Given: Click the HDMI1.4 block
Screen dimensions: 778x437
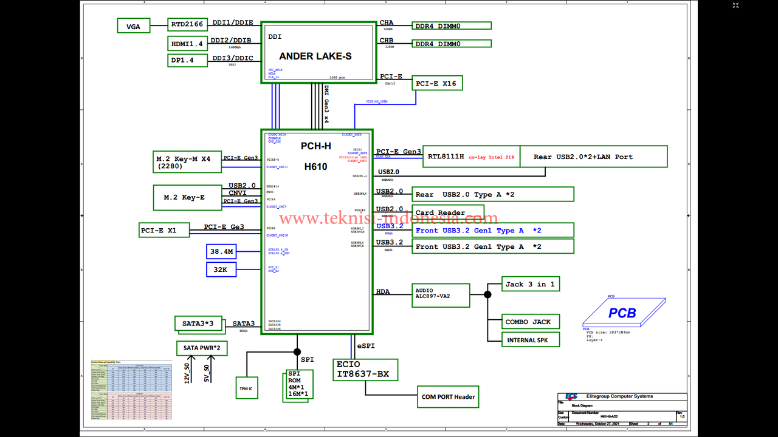Looking at the screenshot, I should pos(187,44).
